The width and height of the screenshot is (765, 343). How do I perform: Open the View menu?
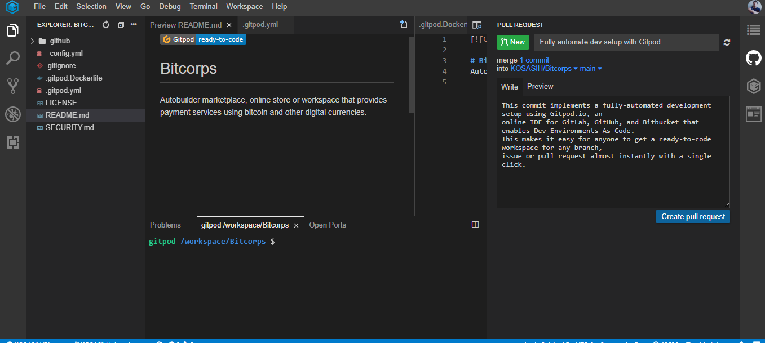click(x=123, y=7)
